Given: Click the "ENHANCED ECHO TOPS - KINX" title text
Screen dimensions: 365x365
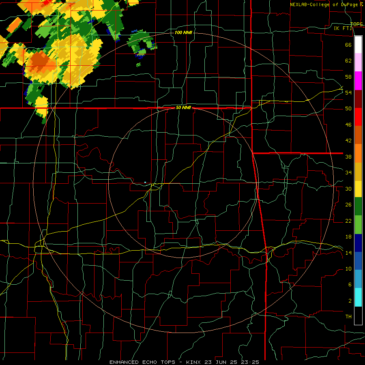Looking at the screenshot, I should click(x=156, y=362).
